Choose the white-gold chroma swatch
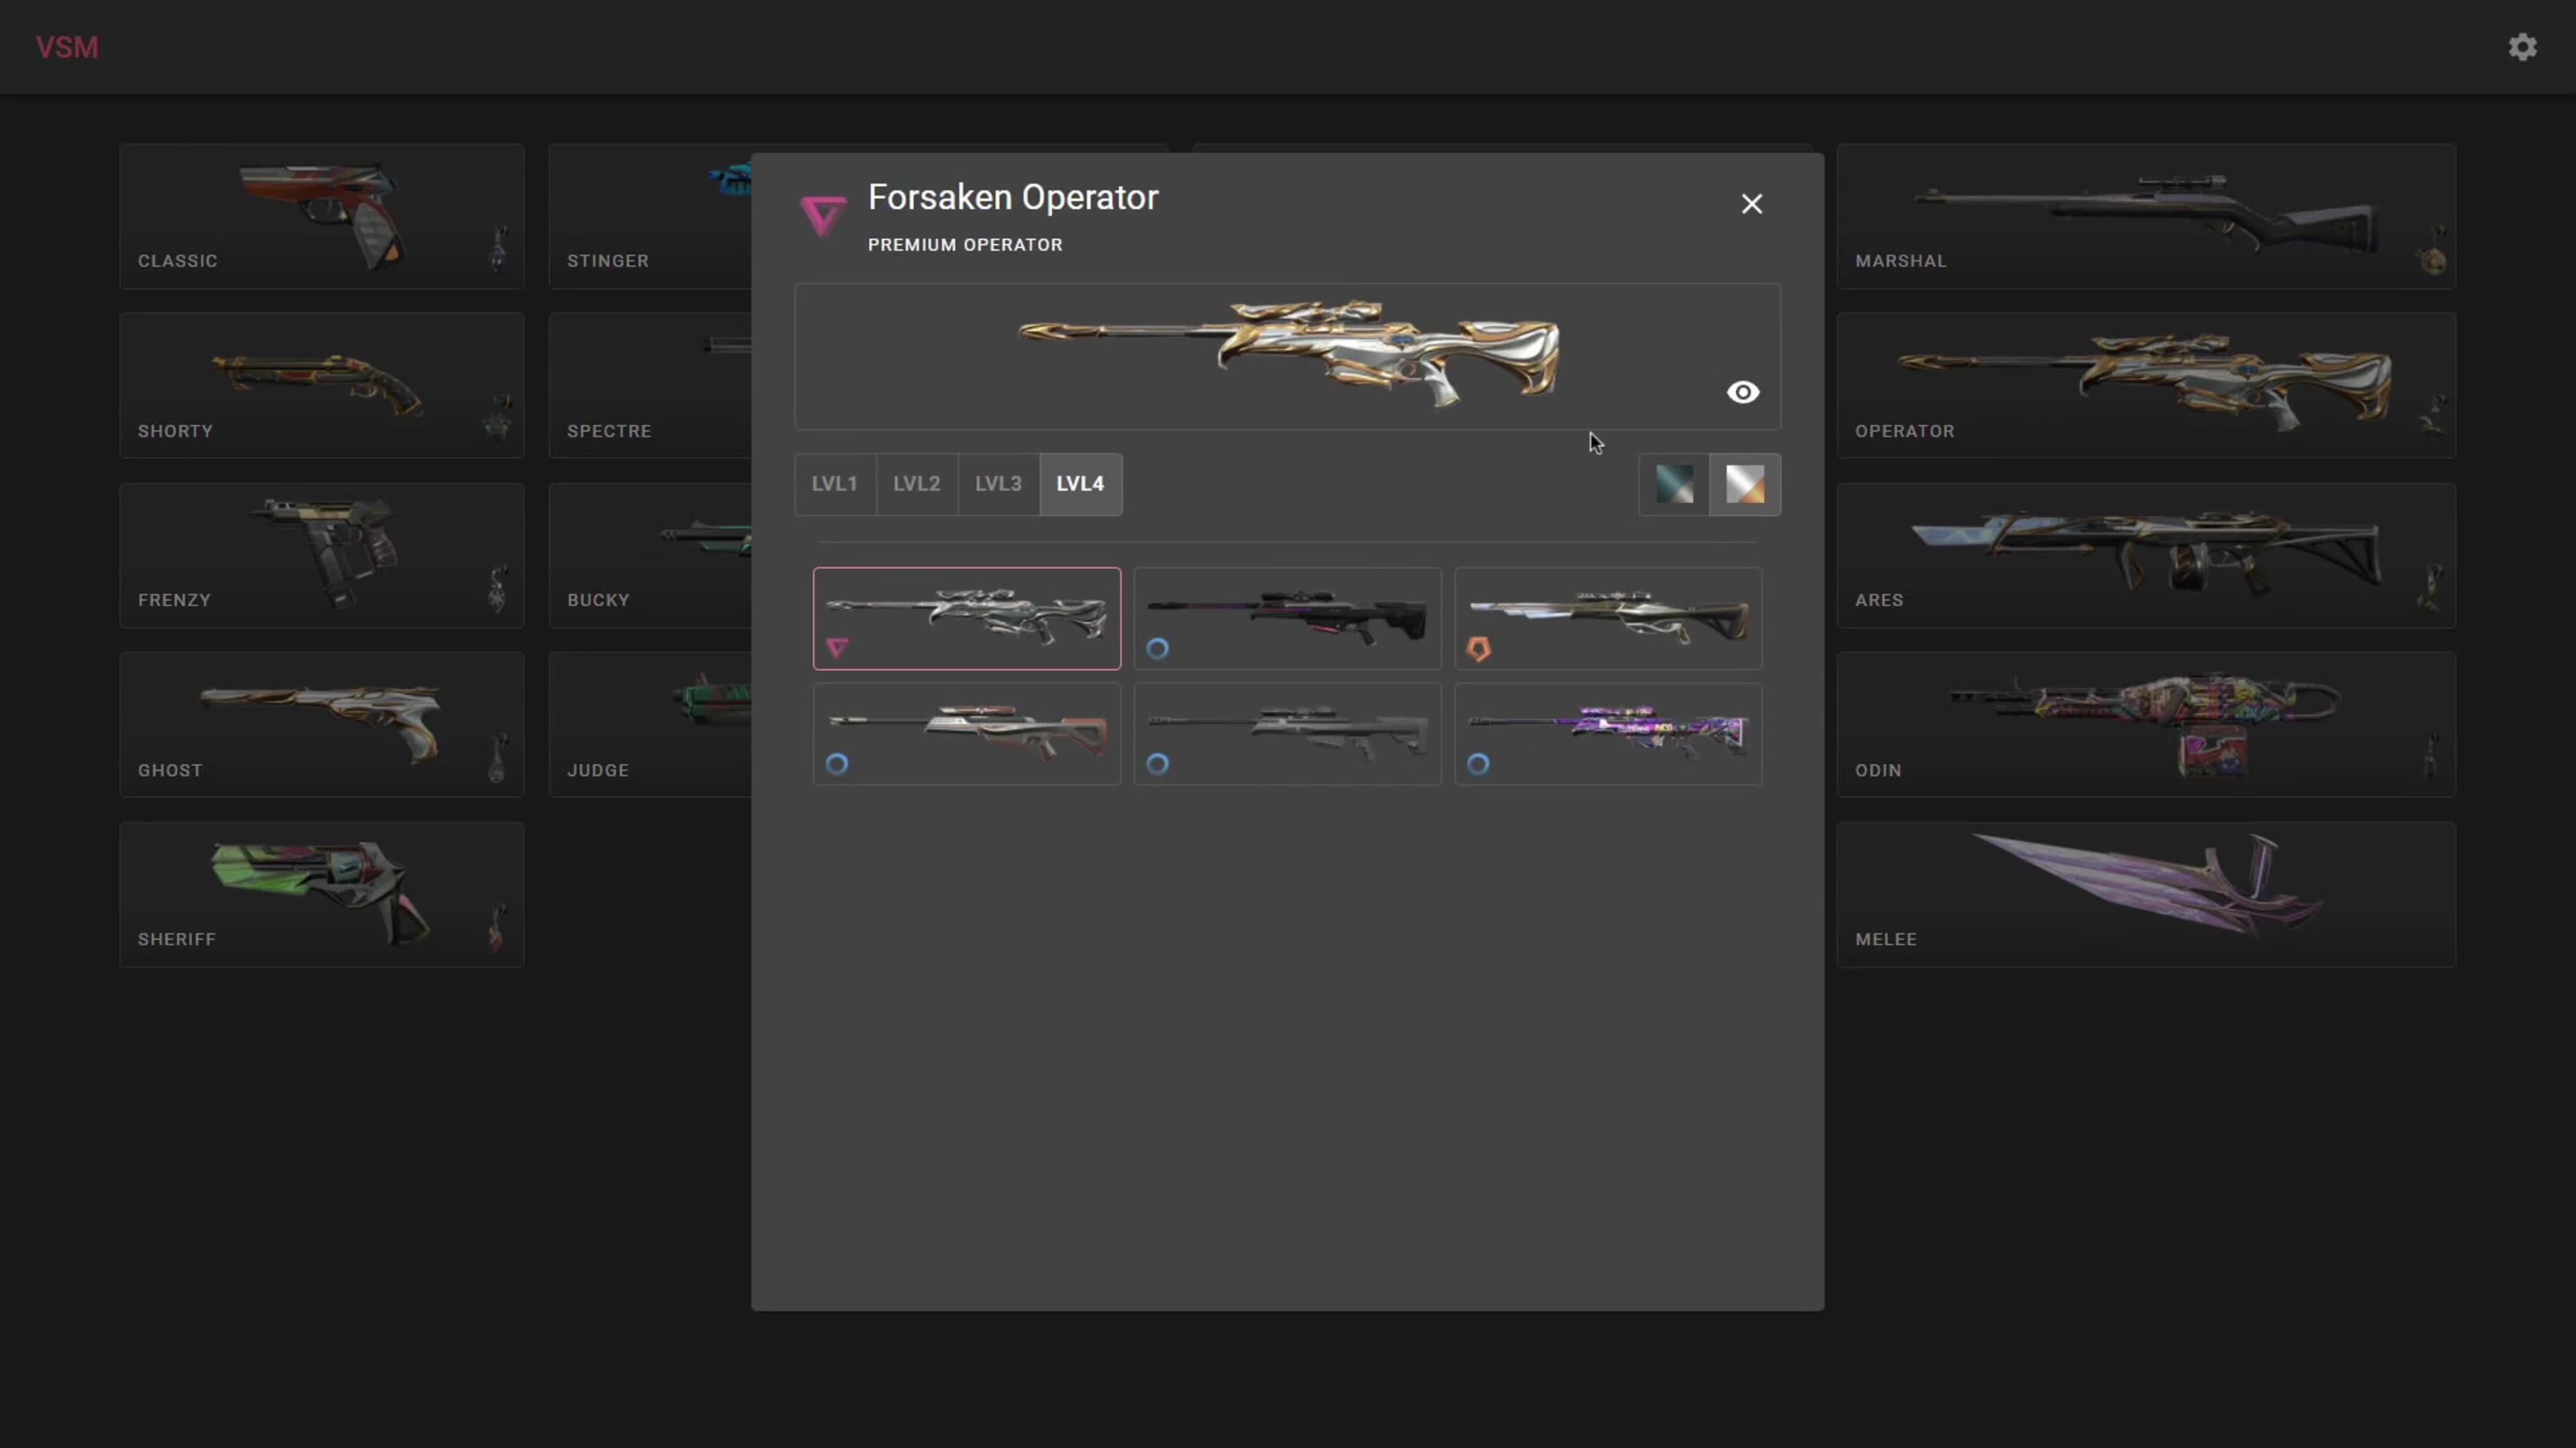2576x1448 pixels. 1745,484
